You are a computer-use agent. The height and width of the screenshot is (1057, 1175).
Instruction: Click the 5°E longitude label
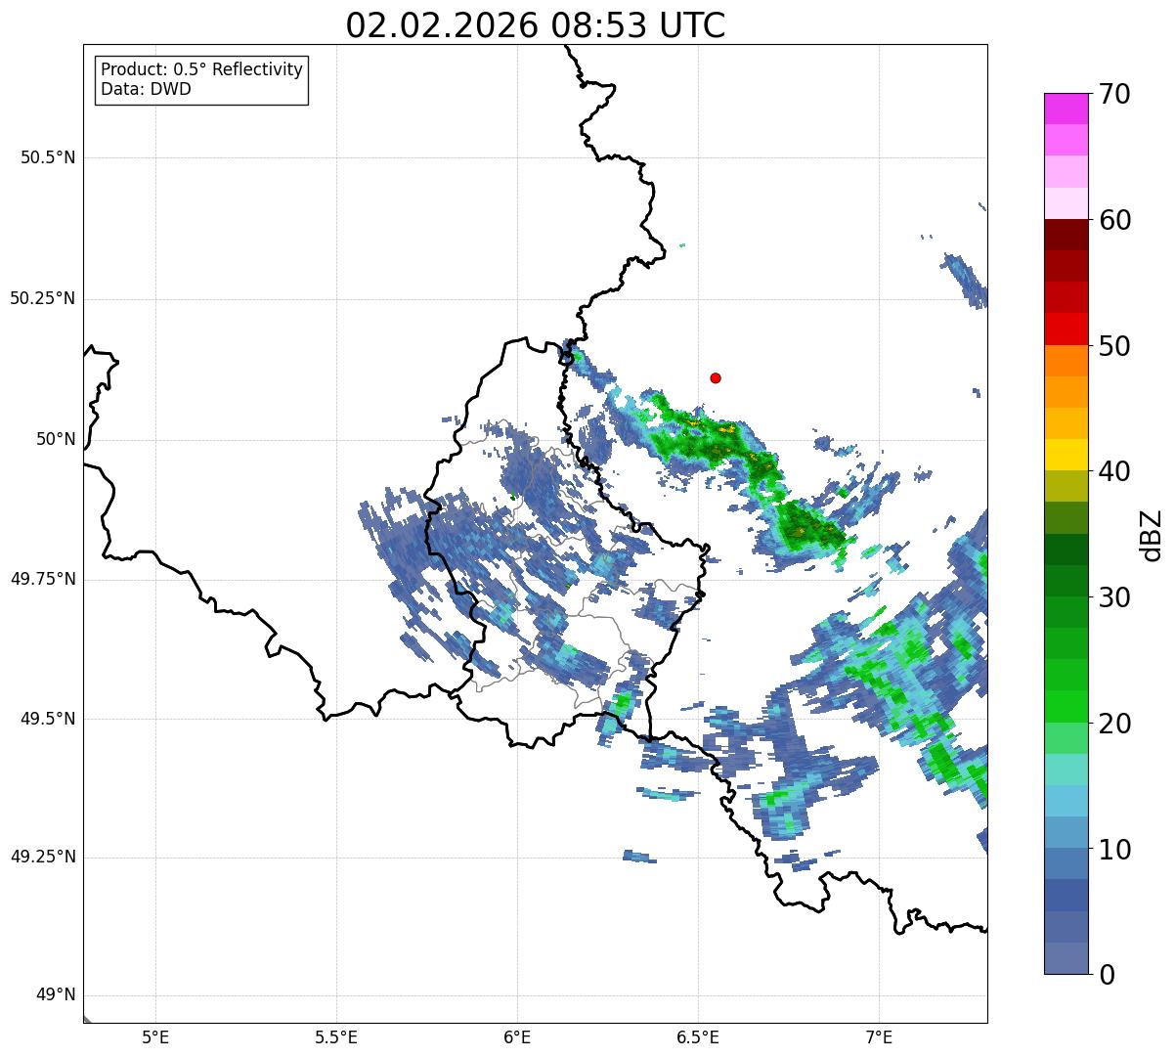pyautogui.click(x=155, y=1036)
